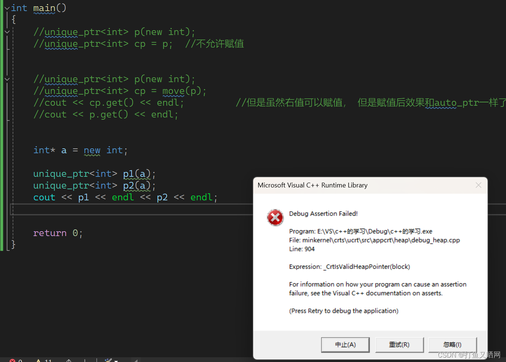Click 'cout' in the uncommented output line
506x362 pixels.
44,197
